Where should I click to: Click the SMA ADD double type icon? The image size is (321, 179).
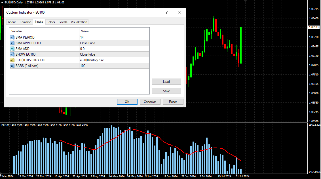click(x=12, y=49)
